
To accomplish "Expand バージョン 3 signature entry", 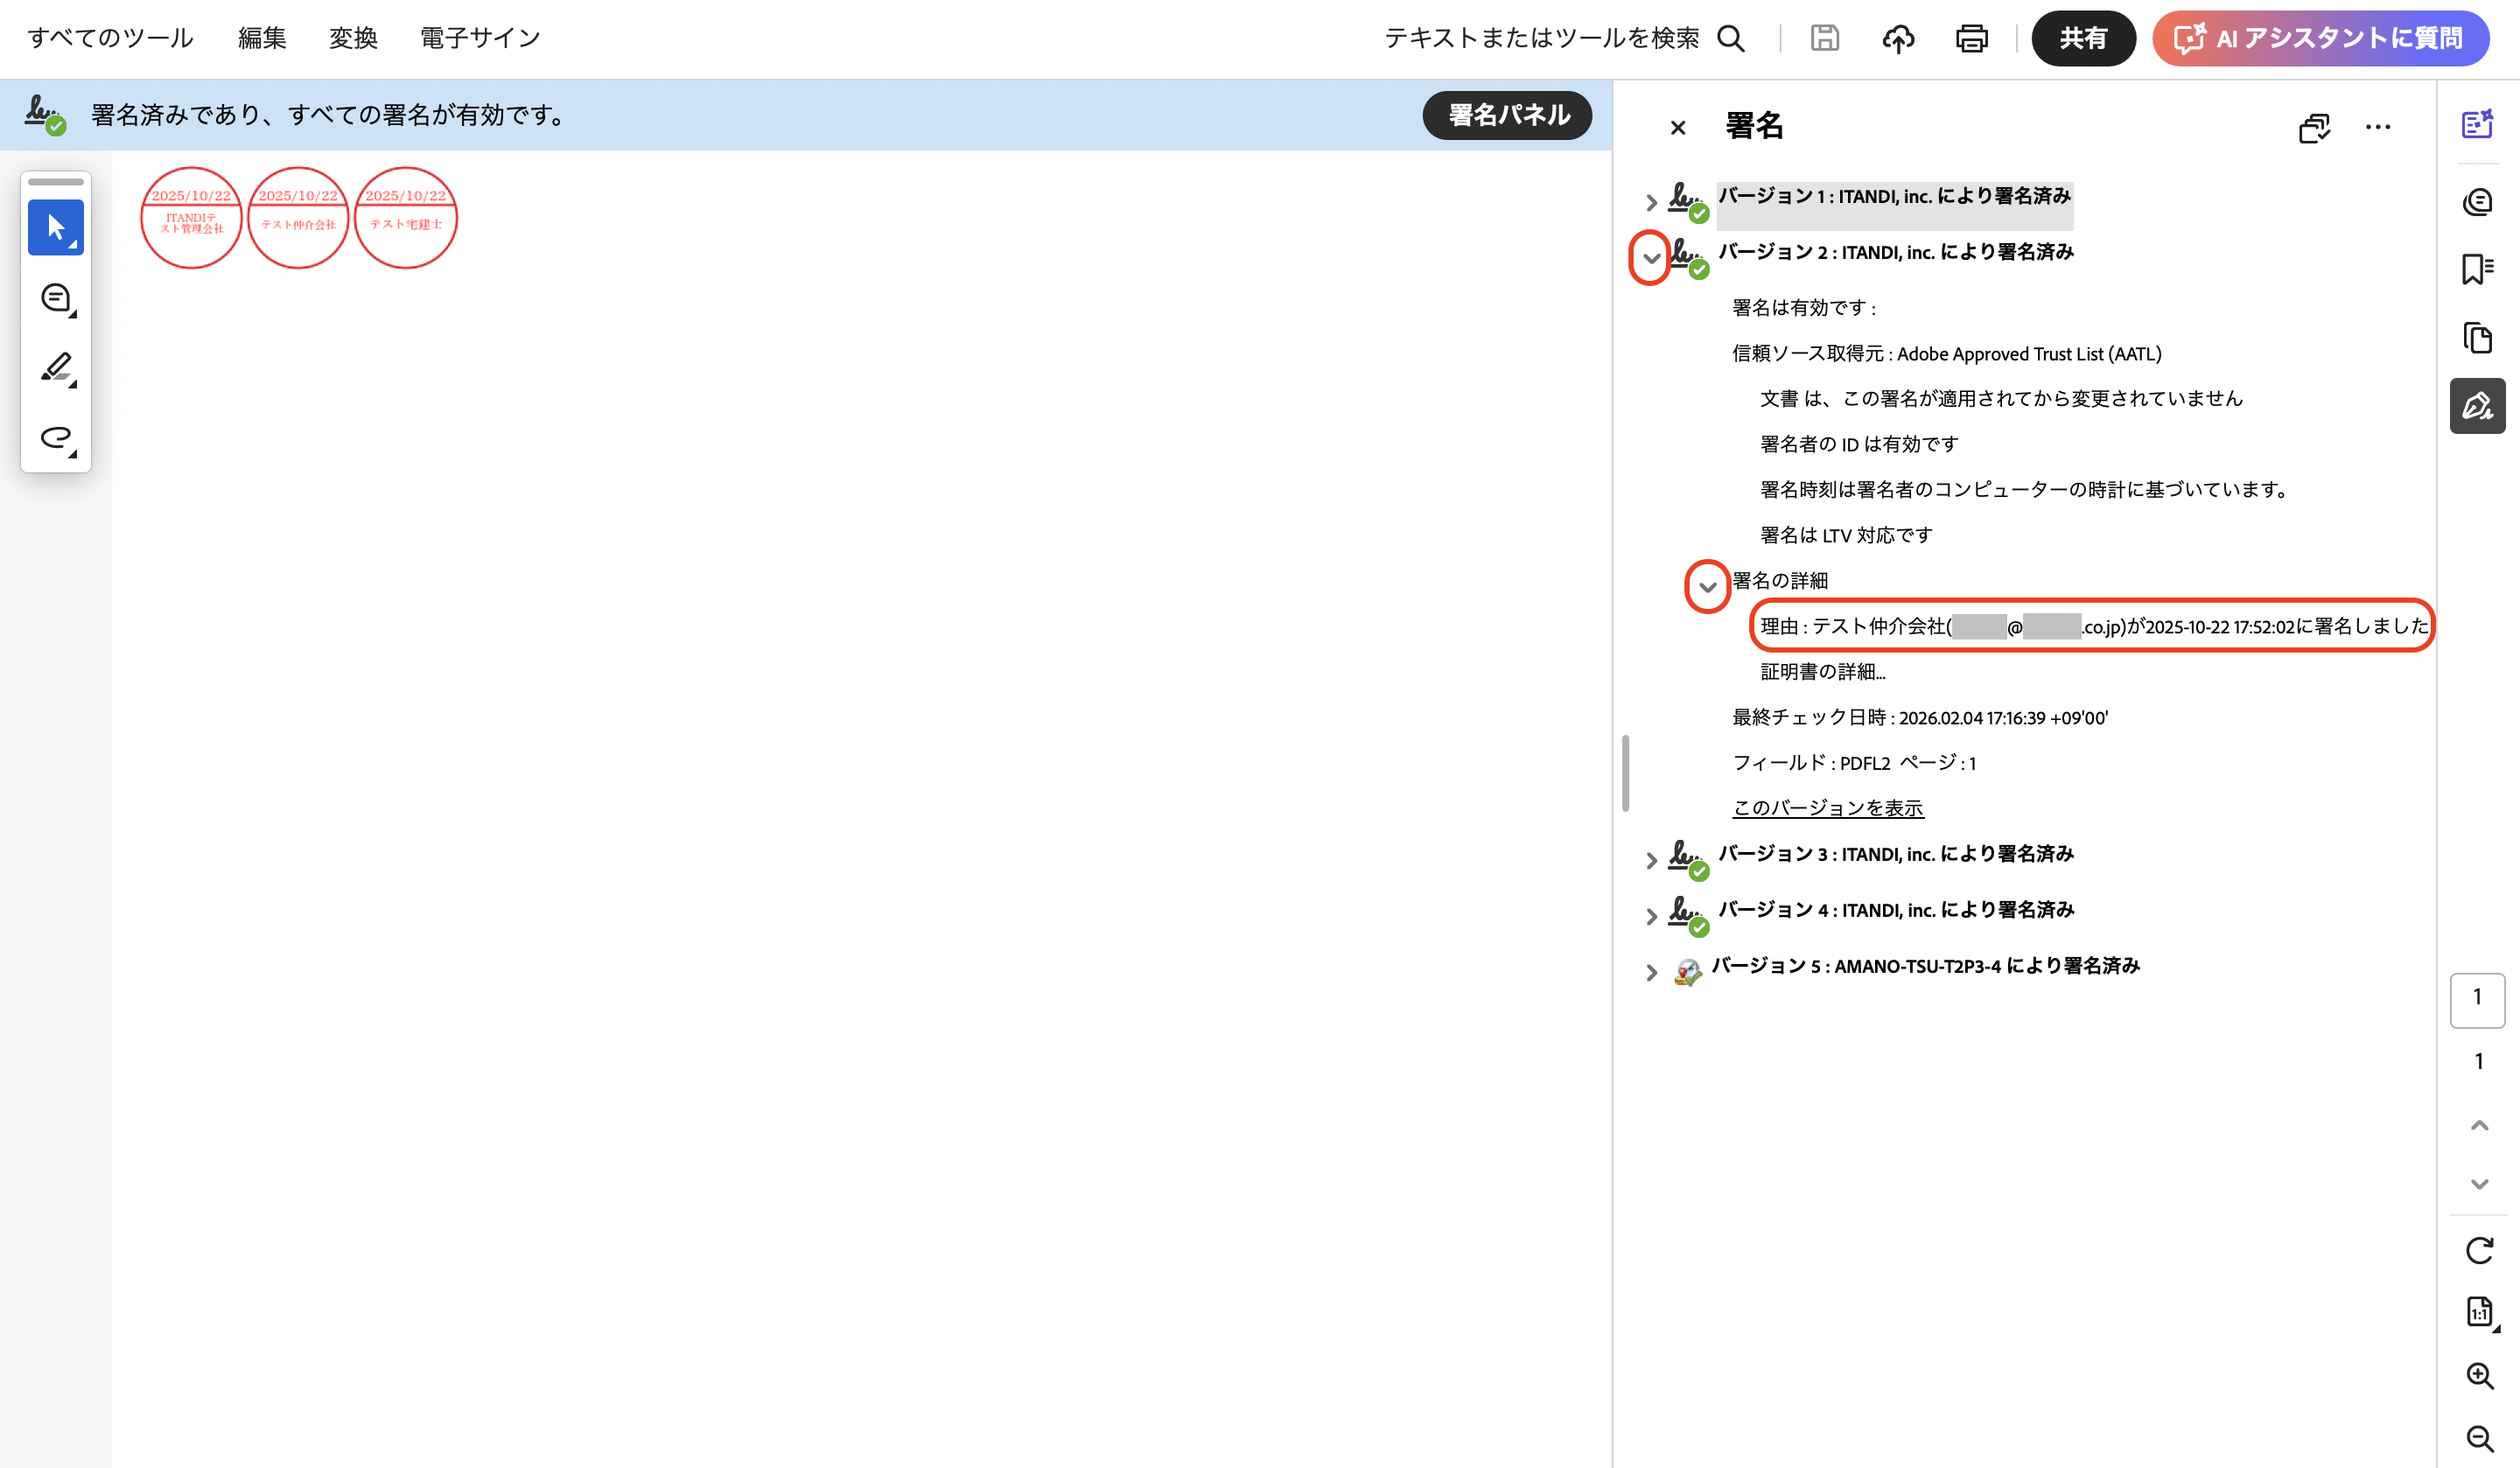I will (1651, 861).
